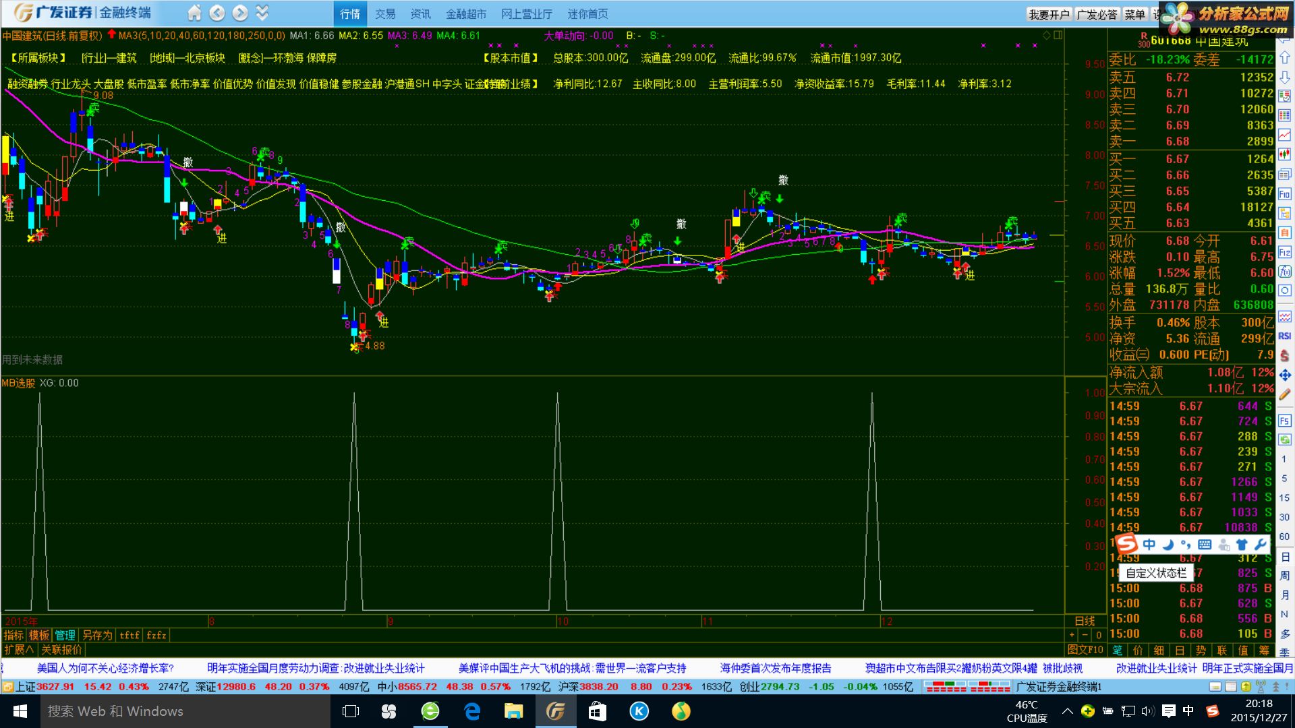Open the 资讯 news tab
Image resolution: width=1295 pixels, height=728 pixels.
(x=420, y=14)
